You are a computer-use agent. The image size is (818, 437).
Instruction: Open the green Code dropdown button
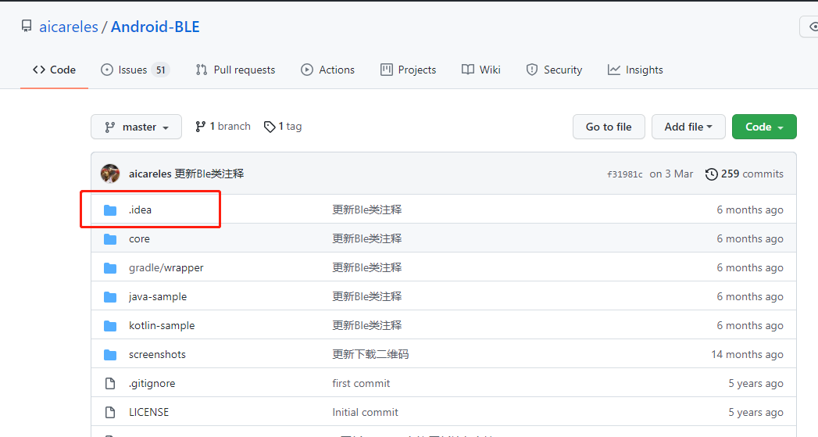tap(764, 127)
